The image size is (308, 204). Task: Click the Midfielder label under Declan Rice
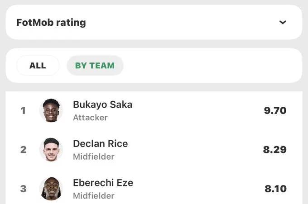coord(94,157)
